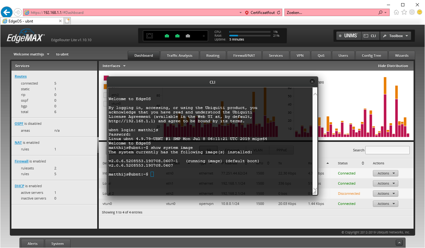The image size is (425, 248).
Task: Click the 'to ubnt' hostname text
Action: (62, 54)
